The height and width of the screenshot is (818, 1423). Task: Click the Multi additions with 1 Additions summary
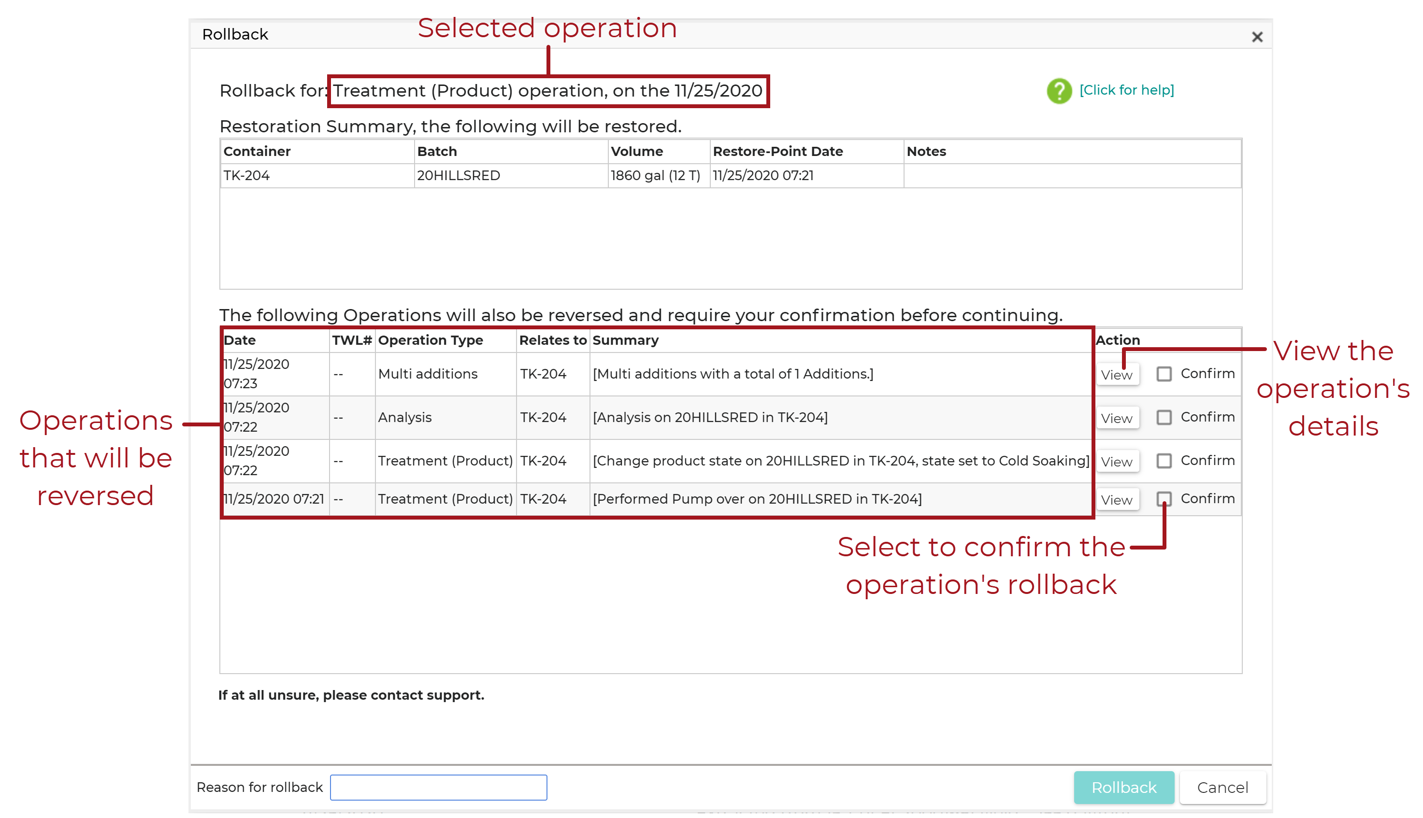pos(733,374)
